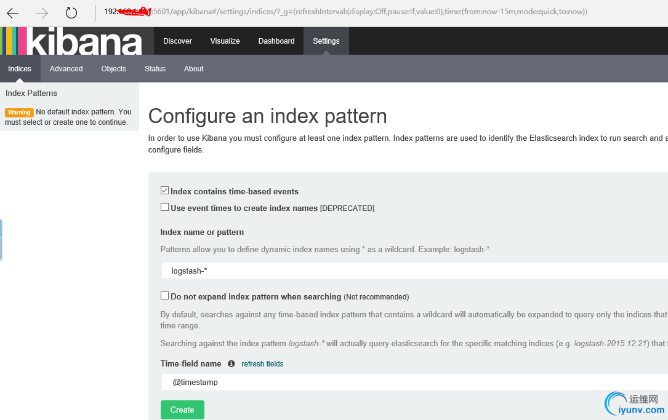Screen dimensions: 668x420
Task: Go back with the browser back arrow
Action: click(x=13, y=13)
